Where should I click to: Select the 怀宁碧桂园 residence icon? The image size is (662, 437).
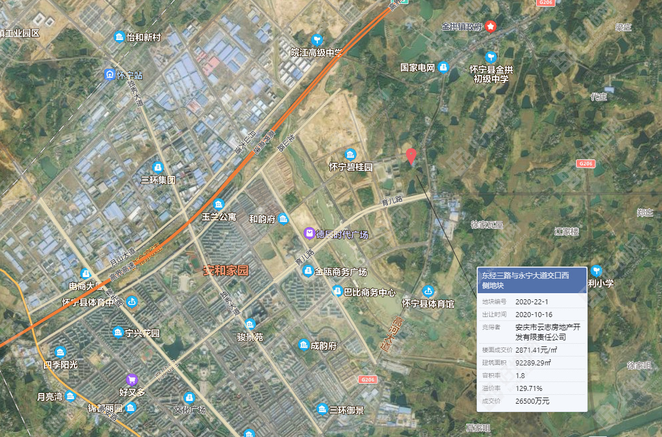350,154
